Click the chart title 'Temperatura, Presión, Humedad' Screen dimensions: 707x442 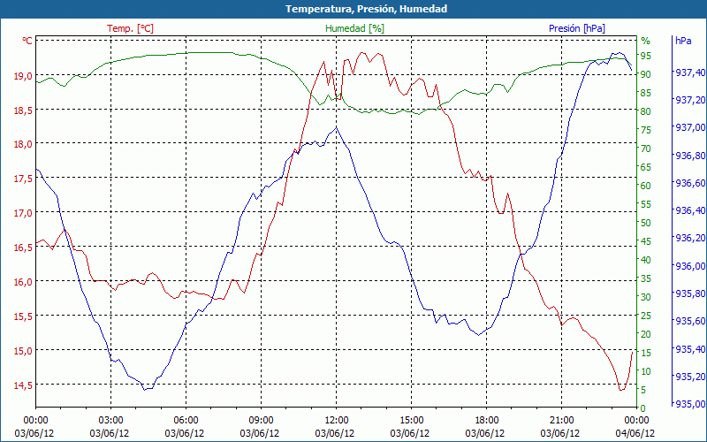point(366,9)
